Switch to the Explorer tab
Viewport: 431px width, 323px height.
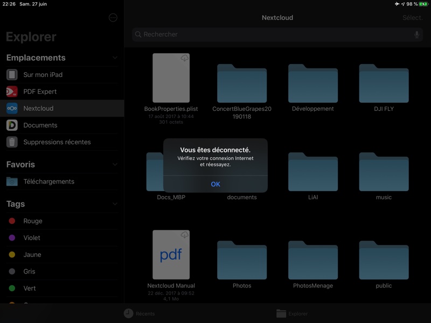[292, 313]
